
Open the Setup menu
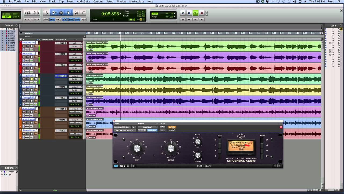click(x=110, y=2)
